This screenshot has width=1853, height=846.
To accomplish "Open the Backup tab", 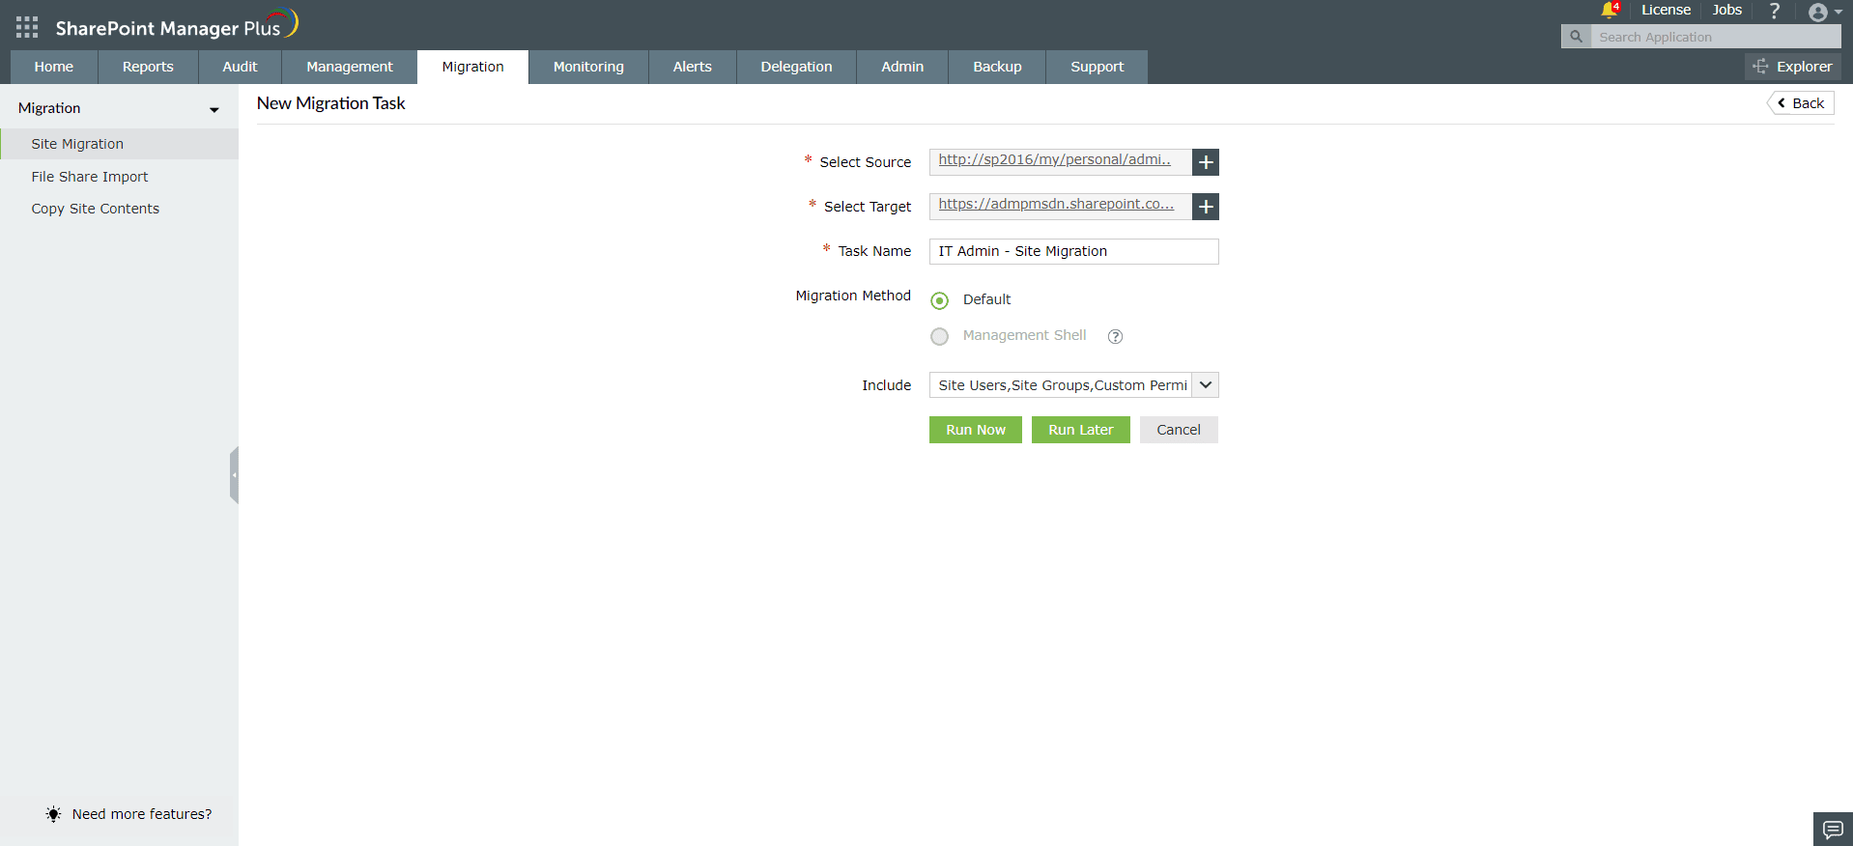I will (997, 67).
